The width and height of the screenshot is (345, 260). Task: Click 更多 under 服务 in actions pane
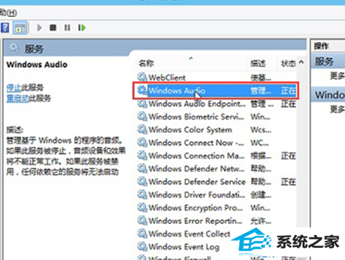pyautogui.click(x=337, y=75)
